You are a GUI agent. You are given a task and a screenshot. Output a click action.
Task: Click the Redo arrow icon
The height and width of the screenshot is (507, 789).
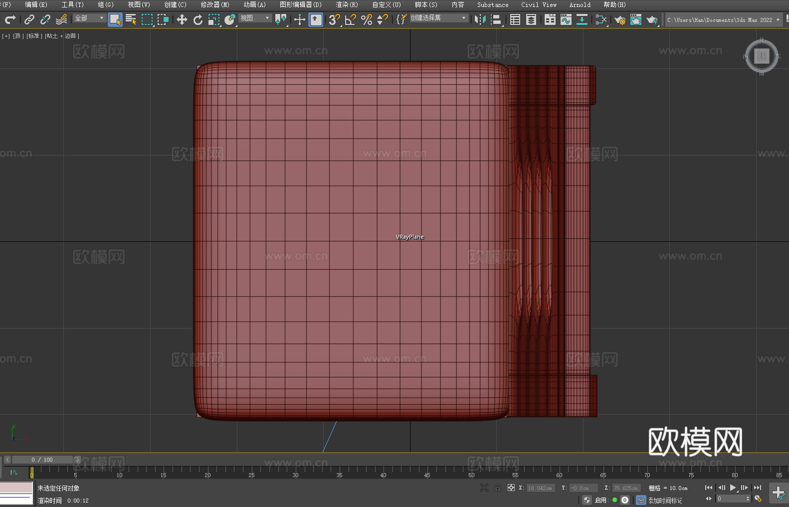click(x=10, y=19)
